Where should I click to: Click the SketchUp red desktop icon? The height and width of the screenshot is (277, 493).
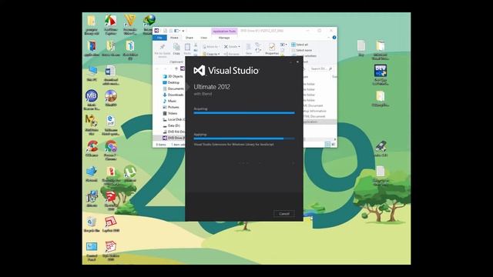pos(110,201)
